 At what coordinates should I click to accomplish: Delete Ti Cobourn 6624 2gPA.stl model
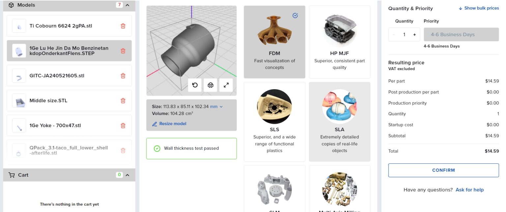click(123, 26)
